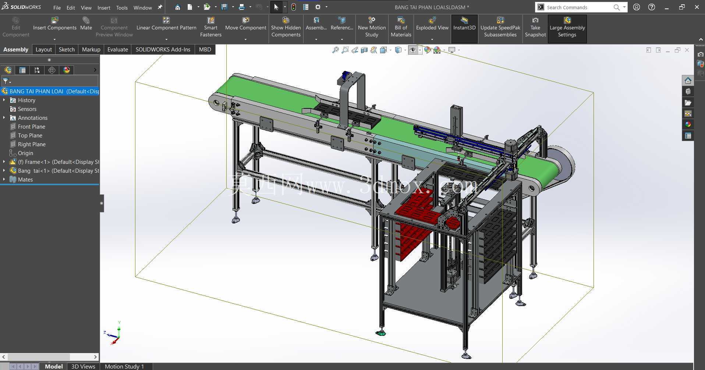705x370 pixels.
Task: Open DisplayManager color wheel tab
Action: pos(67,70)
